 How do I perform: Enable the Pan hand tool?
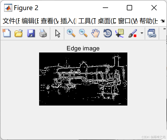tap(95, 33)
